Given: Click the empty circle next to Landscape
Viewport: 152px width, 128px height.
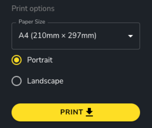Looking at the screenshot, I should click(x=17, y=81).
